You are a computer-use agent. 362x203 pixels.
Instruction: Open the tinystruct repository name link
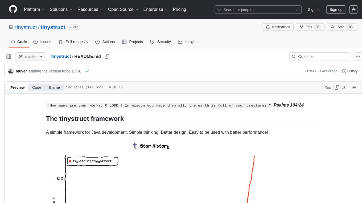click(53, 27)
